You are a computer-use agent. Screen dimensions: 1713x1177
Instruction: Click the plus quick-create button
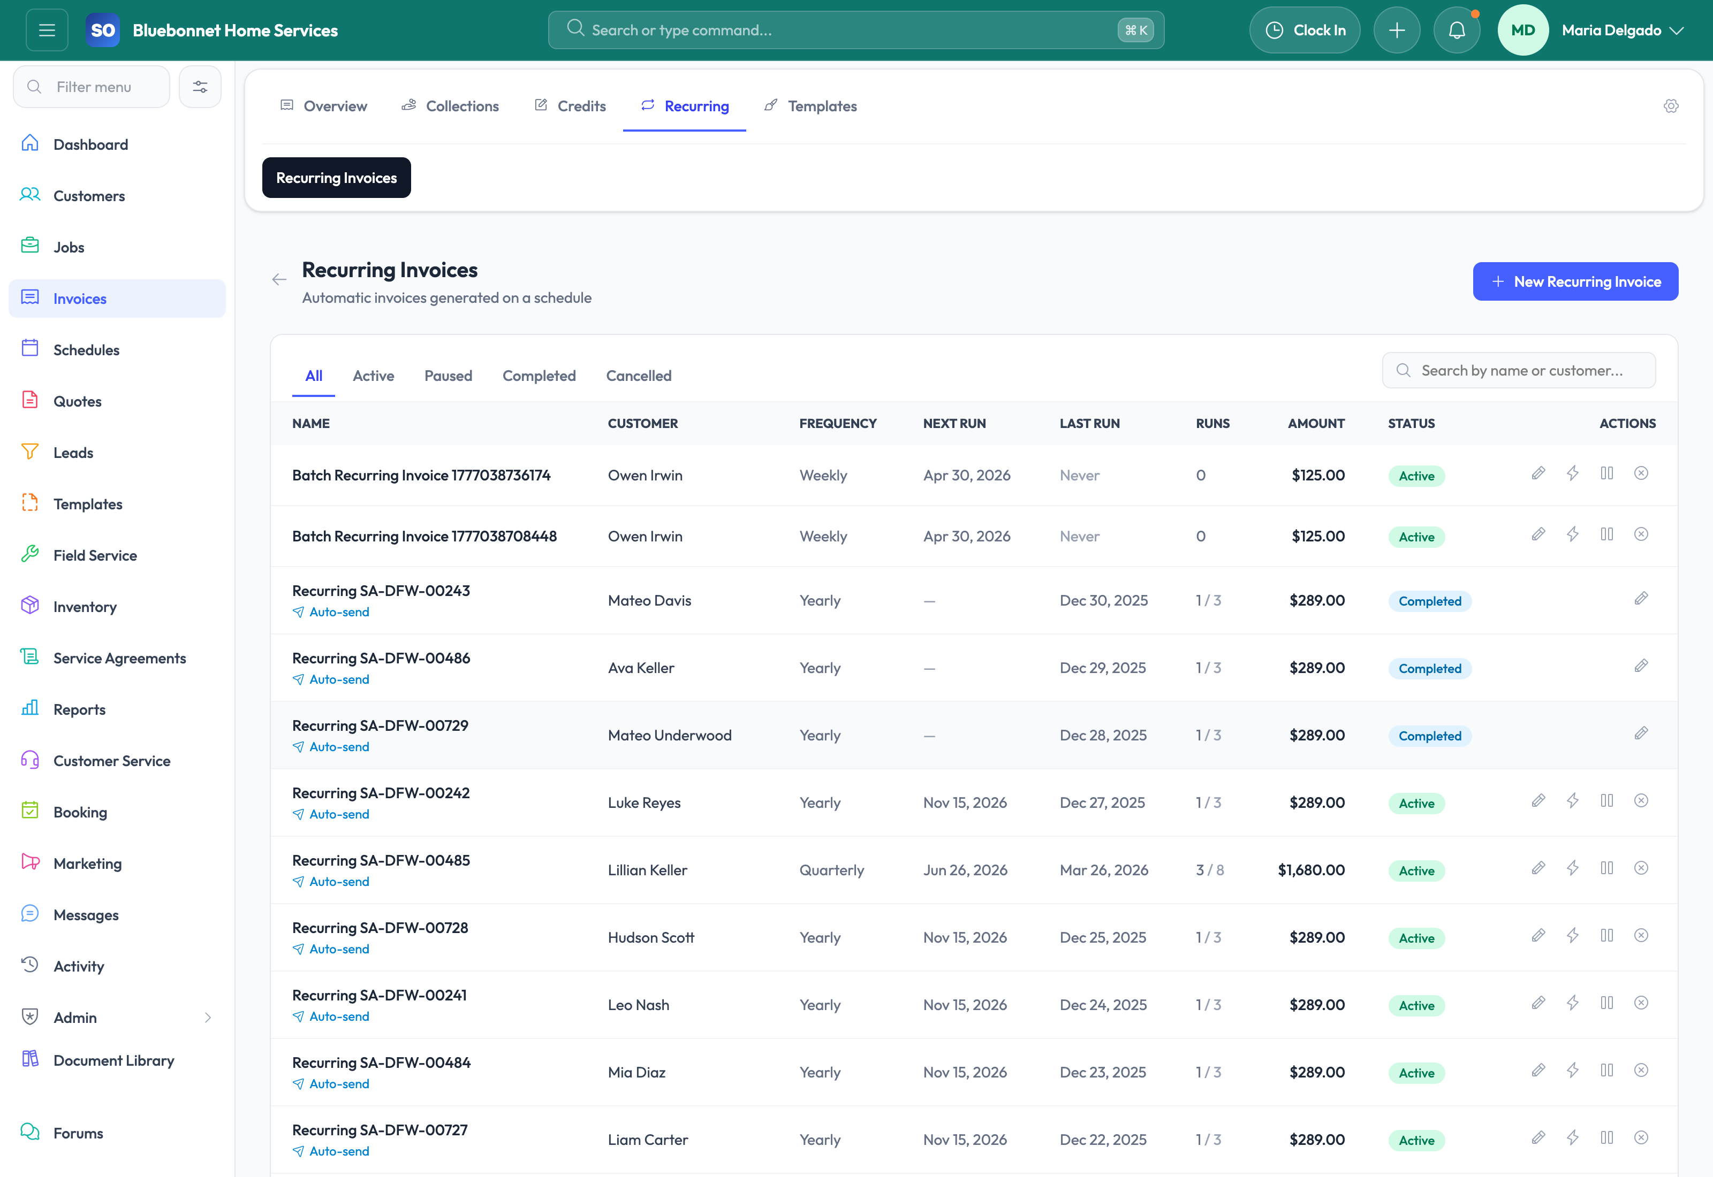tap(1397, 30)
